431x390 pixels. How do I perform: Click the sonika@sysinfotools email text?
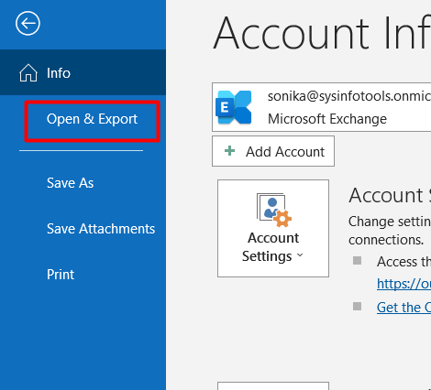click(x=349, y=96)
